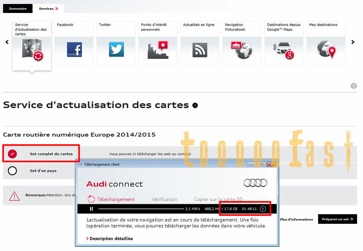Viewport: 363px width, 251px height.
Task: Click the grey round icon at right edge
Action: pyautogui.click(x=353, y=86)
